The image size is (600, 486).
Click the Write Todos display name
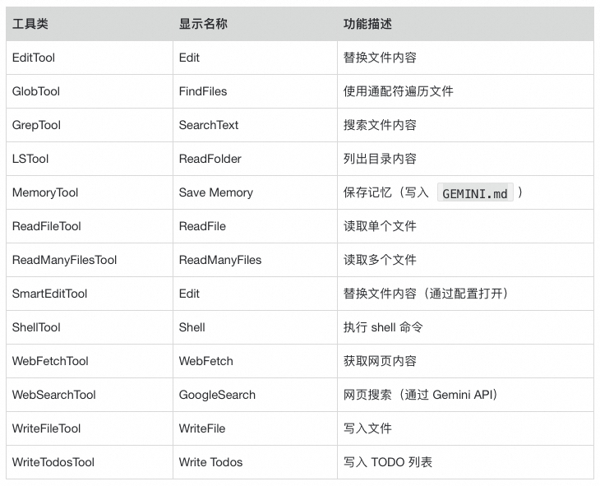click(211, 462)
